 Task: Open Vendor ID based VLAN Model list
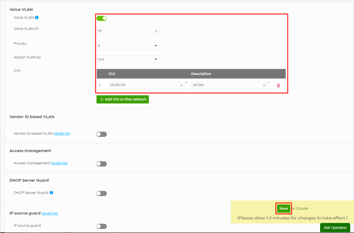tap(62, 133)
